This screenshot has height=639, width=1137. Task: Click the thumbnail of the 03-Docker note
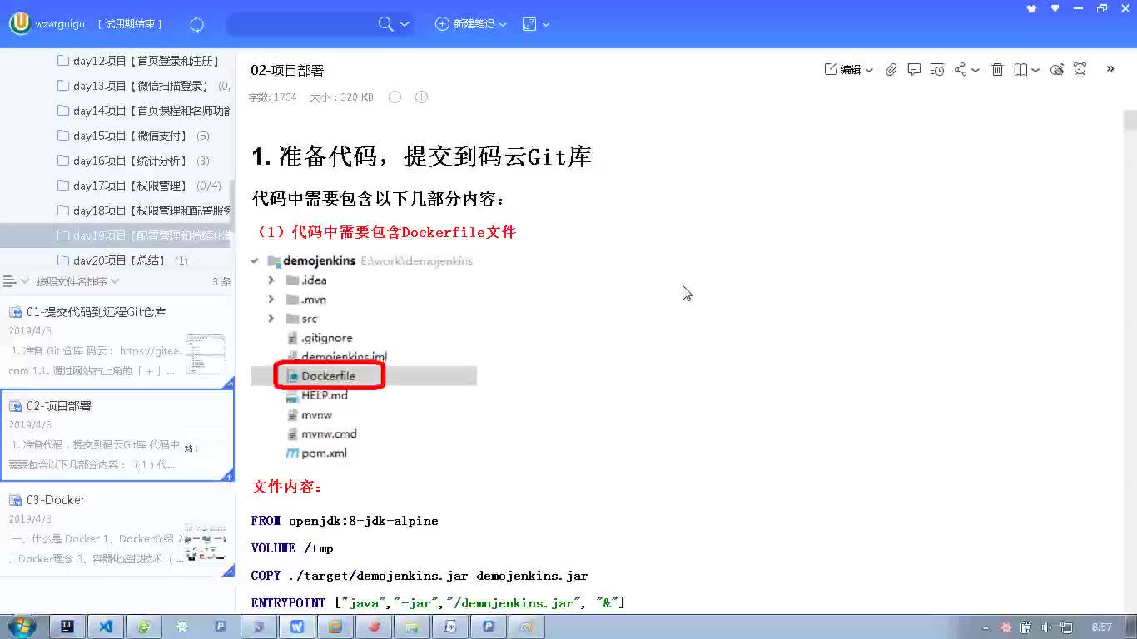click(206, 542)
